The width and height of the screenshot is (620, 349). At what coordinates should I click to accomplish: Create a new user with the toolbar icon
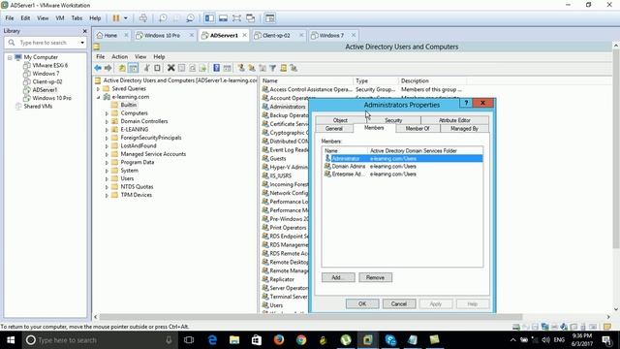pyautogui.click(x=241, y=68)
